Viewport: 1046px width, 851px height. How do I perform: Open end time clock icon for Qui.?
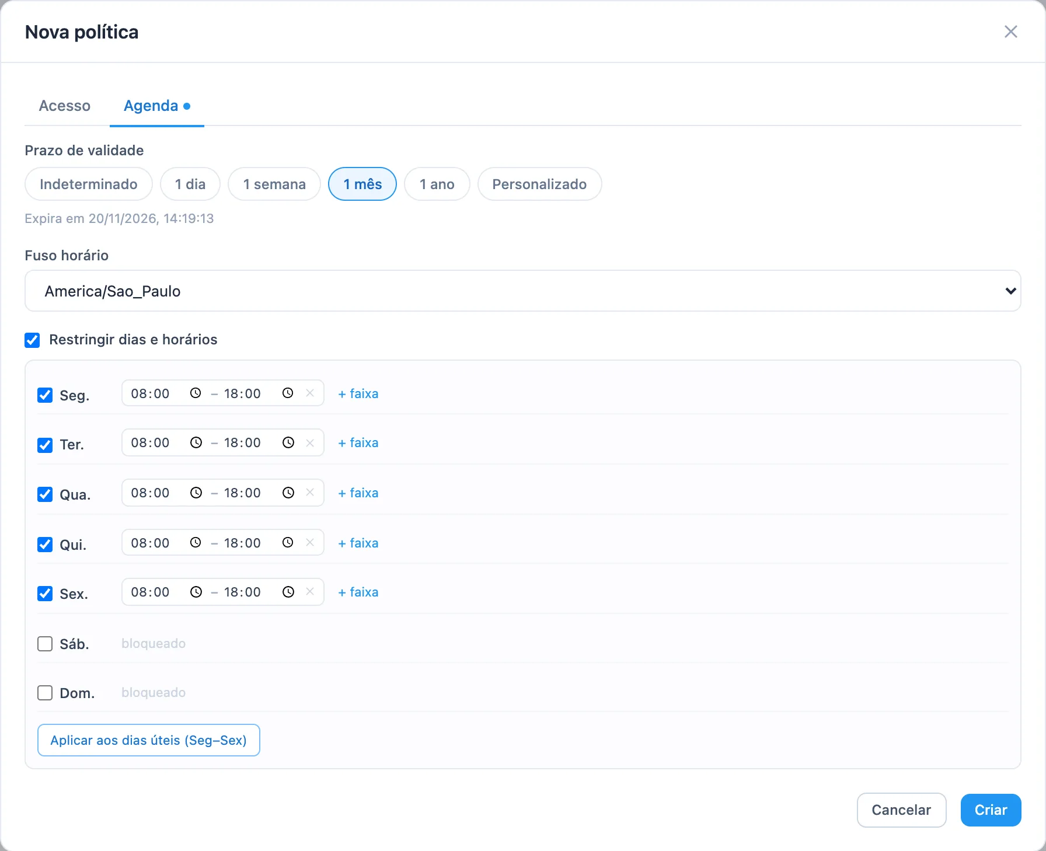tap(288, 543)
